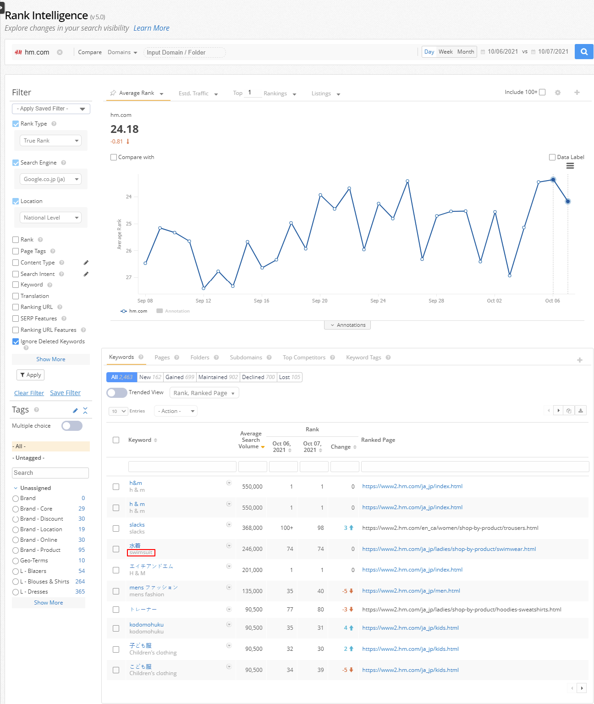Select the Declined keywords filter tab
Viewport: 594px width, 704px height.
[258, 377]
